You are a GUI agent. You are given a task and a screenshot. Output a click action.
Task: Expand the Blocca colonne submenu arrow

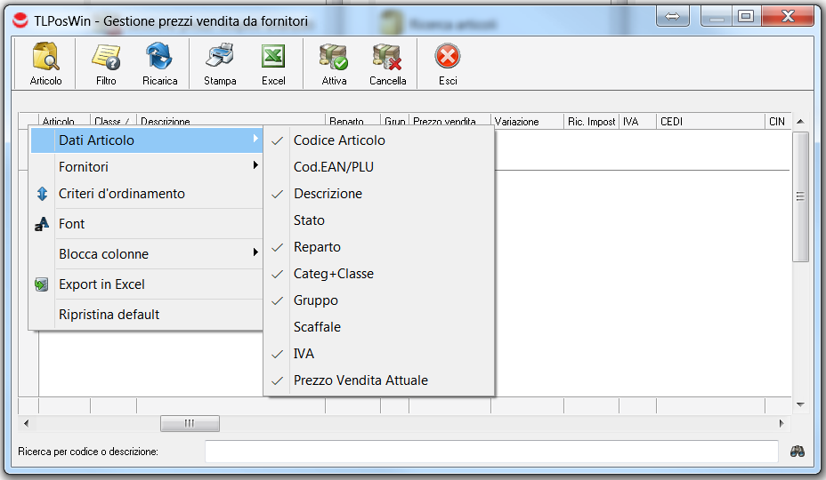[255, 252]
